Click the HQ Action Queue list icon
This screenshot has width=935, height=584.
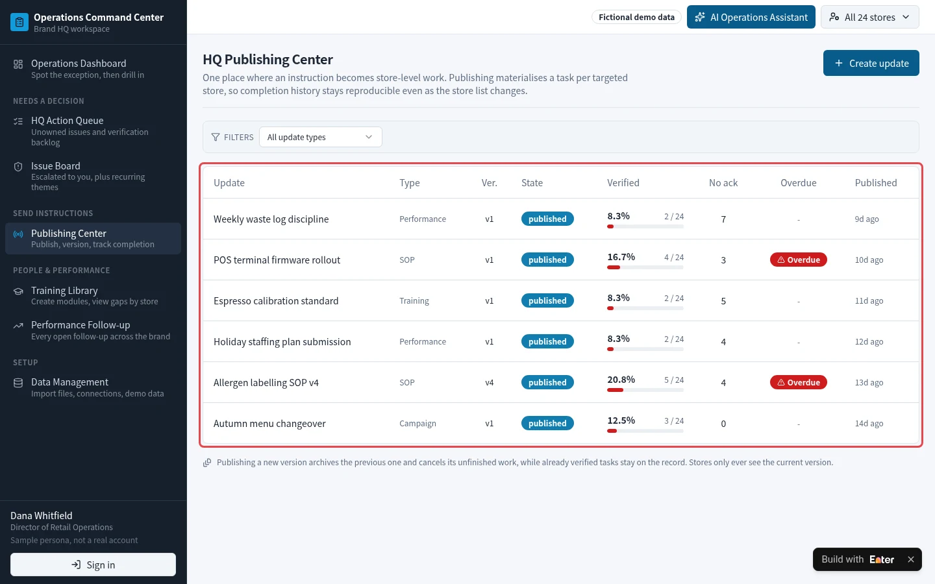coord(18,121)
